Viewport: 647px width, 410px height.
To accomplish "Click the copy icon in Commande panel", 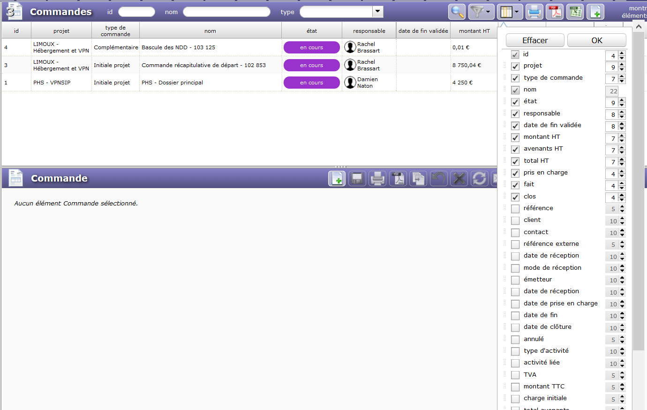I will tap(418, 179).
